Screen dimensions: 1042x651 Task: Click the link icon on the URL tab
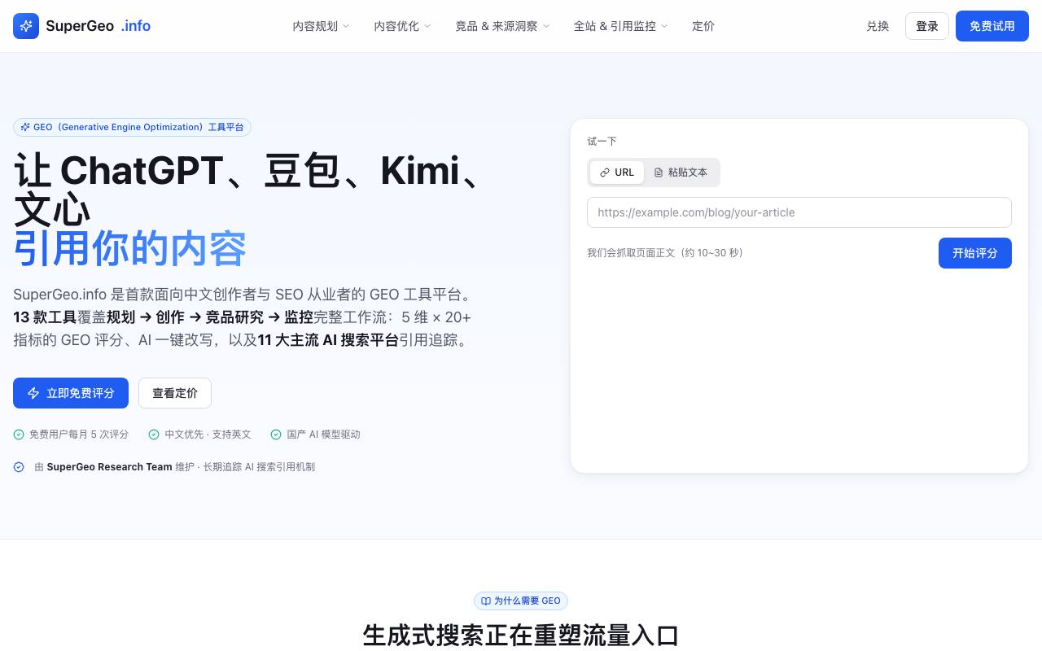[605, 173]
